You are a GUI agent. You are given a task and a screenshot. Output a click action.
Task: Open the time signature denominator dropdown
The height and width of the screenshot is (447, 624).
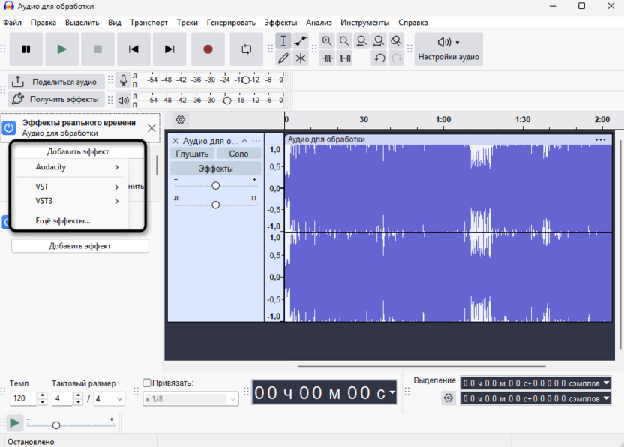(109, 398)
